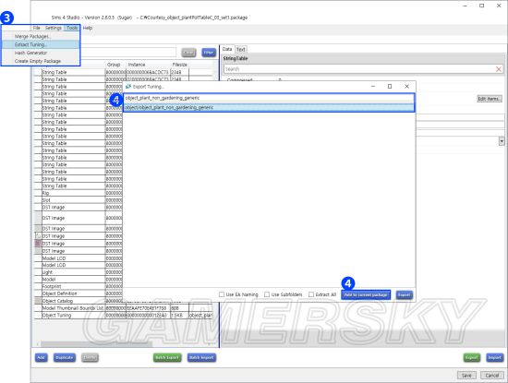Click the Batch Export button
Screen dimensions: 508x383
[167, 357]
